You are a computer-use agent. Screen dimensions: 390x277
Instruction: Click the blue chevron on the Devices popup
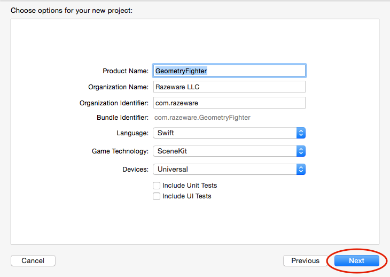301,170
